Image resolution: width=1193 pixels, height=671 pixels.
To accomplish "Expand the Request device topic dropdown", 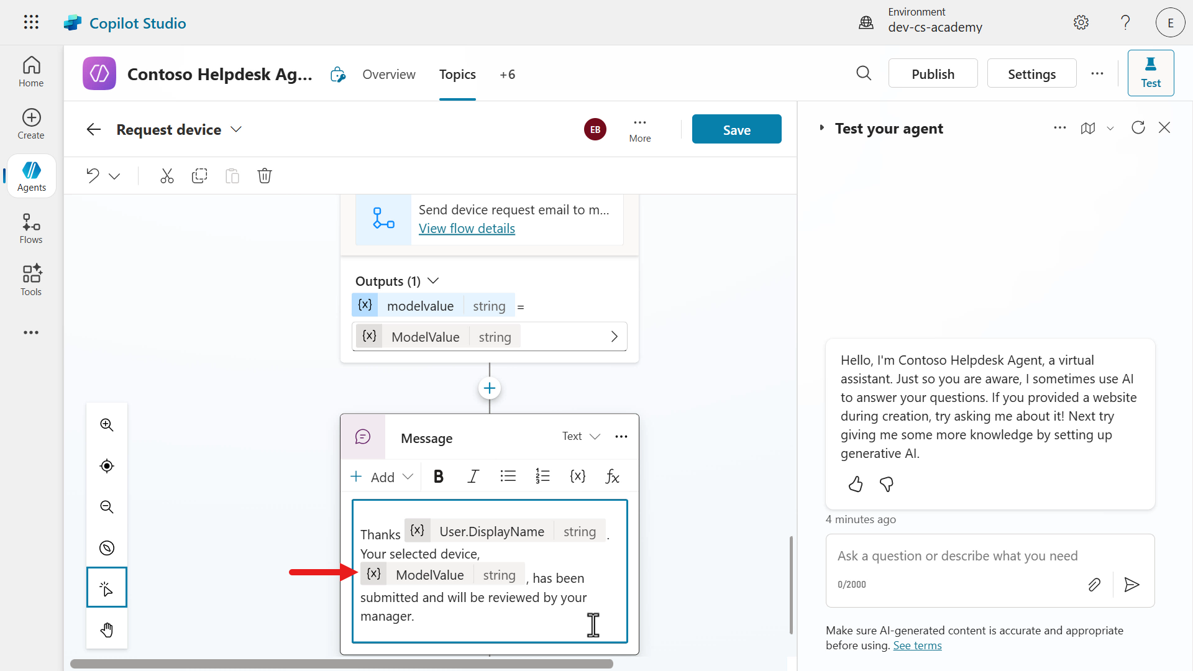I will pos(236,129).
